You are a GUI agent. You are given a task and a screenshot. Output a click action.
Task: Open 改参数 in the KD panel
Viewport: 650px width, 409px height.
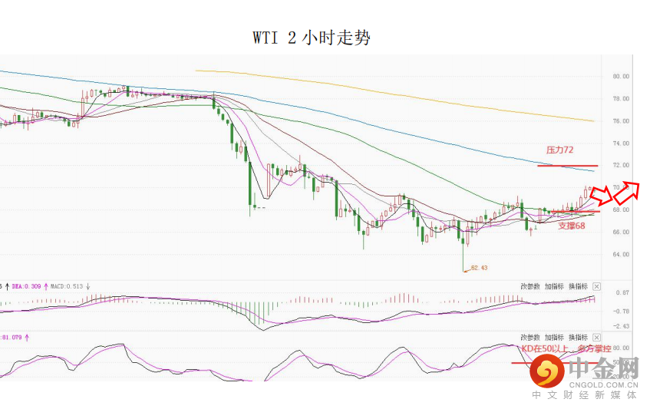point(530,338)
